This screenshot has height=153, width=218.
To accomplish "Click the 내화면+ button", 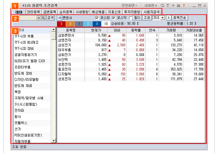I will 151,6.
